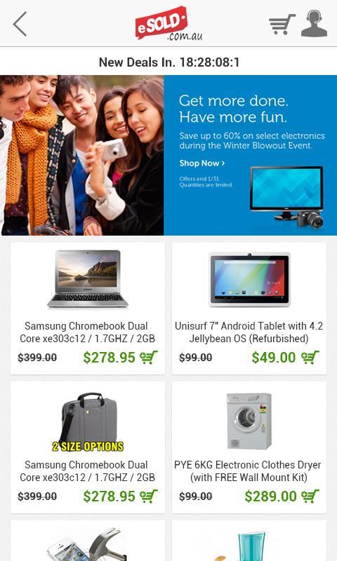
Task: View clothes dryer product image
Action: point(249,421)
